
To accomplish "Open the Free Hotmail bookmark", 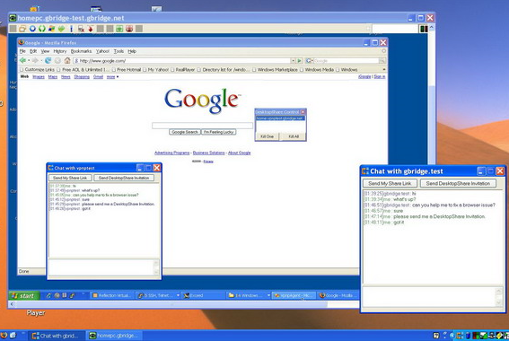I will click(x=127, y=69).
